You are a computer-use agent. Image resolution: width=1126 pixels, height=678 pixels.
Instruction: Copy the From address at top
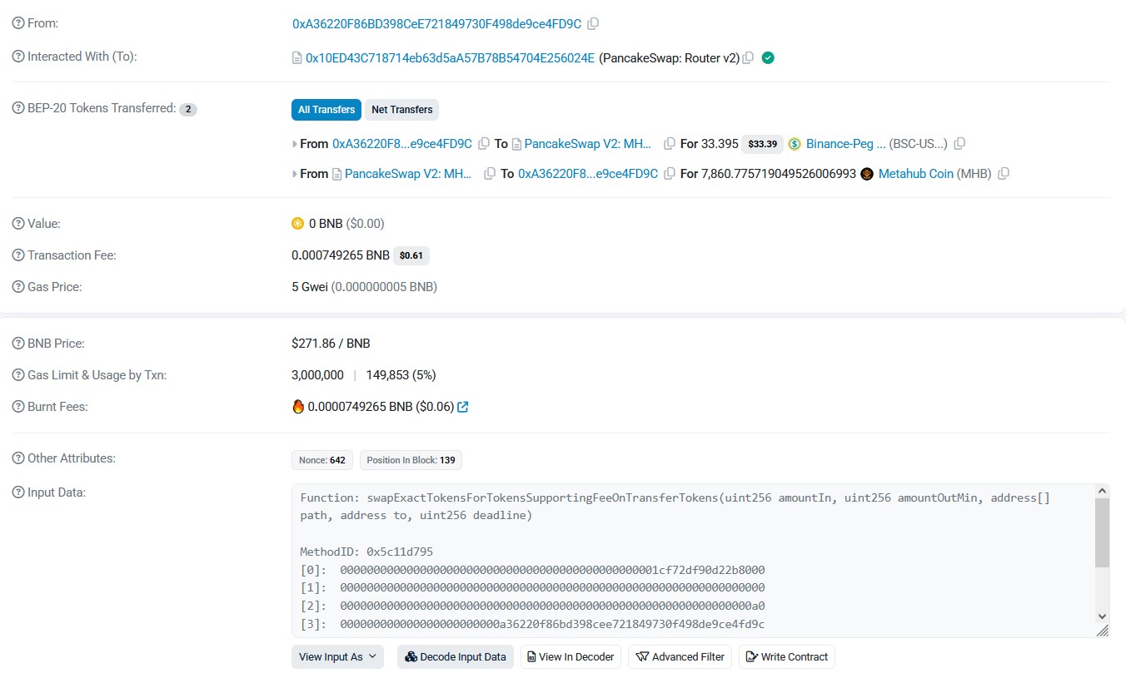tap(593, 24)
